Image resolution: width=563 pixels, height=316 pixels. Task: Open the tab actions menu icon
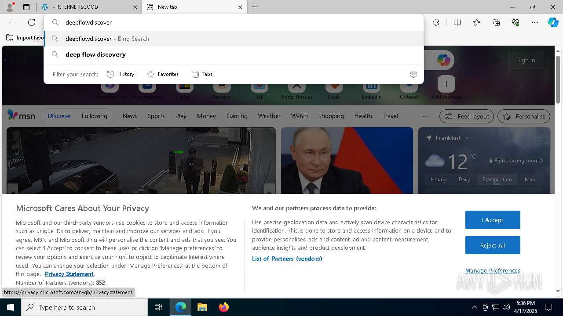[26, 7]
